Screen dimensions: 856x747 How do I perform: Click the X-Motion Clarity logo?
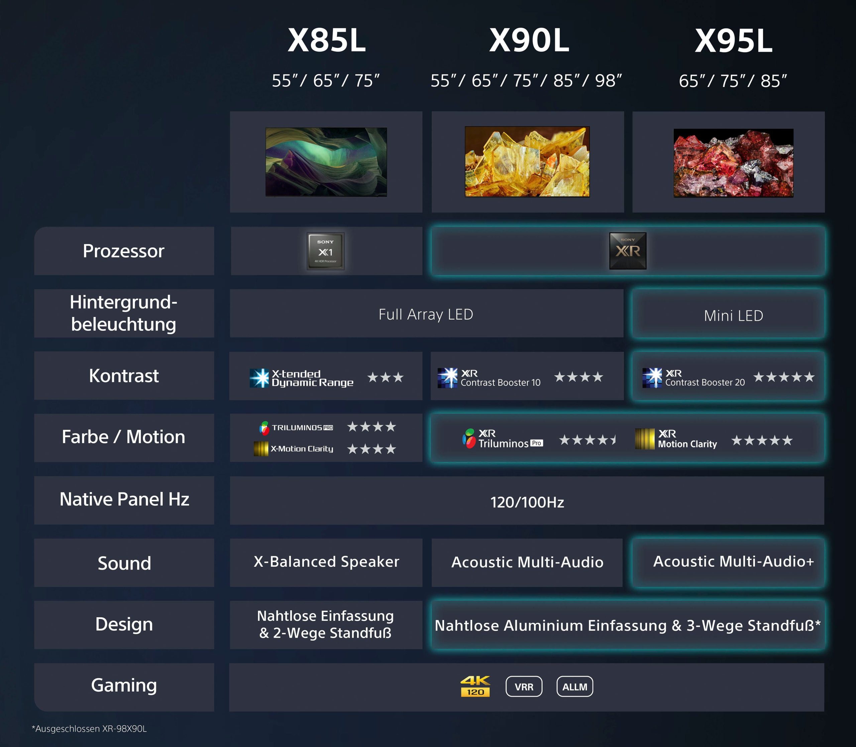(x=294, y=449)
